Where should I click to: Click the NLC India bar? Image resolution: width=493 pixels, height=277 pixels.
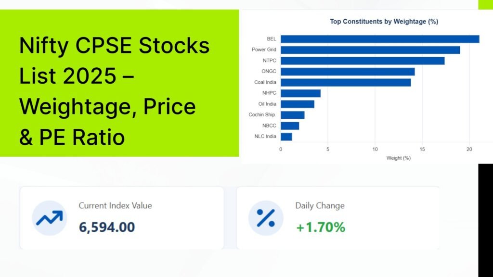pos(286,137)
